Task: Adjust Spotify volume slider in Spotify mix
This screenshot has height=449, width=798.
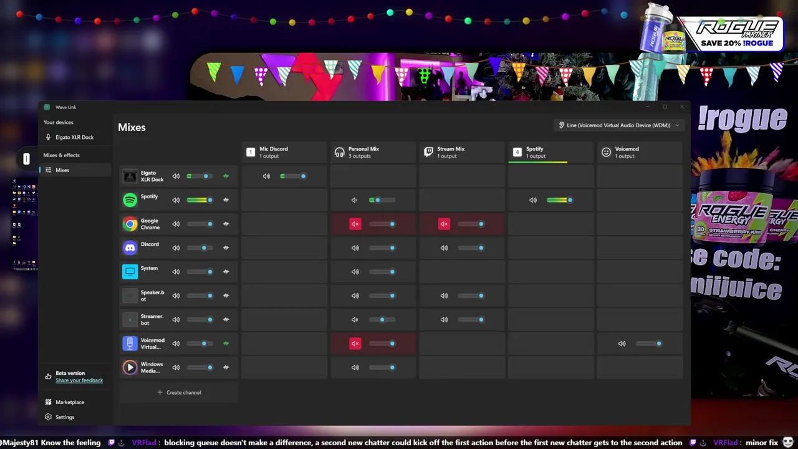Action: (x=560, y=200)
